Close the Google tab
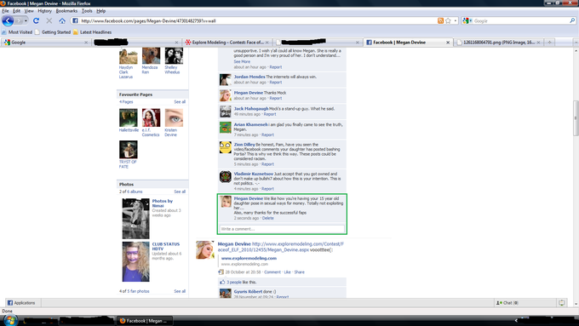The height and width of the screenshot is (326, 579). (86, 43)
